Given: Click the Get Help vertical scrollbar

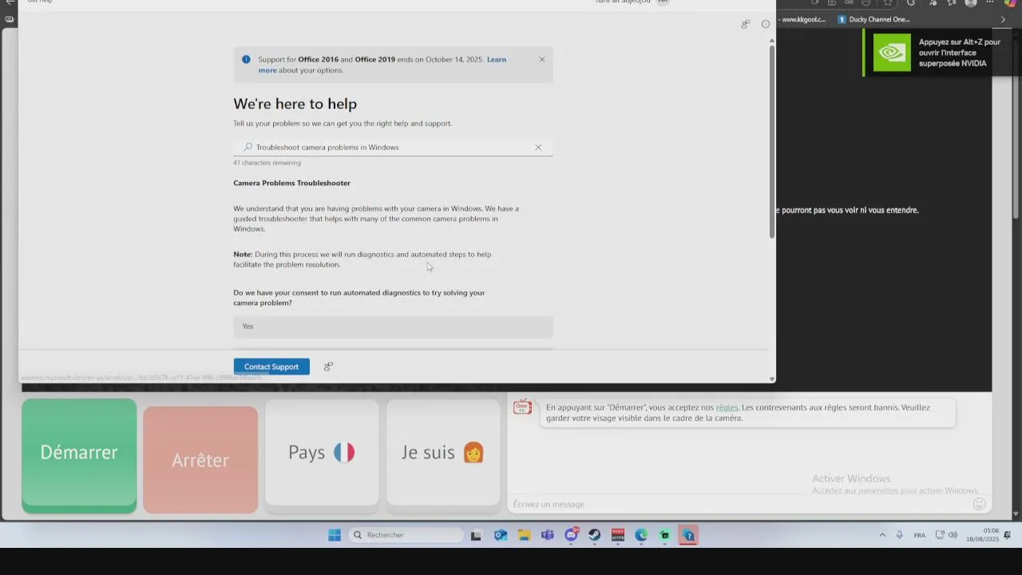Looking at the screenshot, I should coord(772,141).
